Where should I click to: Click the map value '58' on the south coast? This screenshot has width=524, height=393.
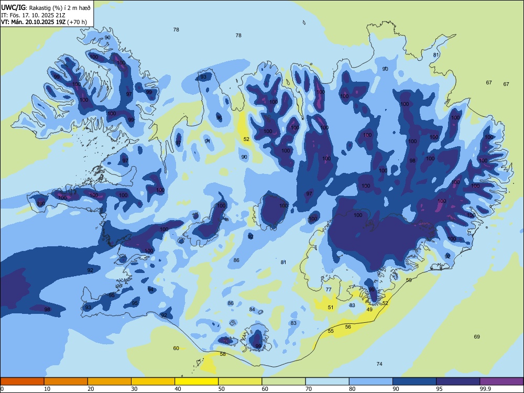point(223,354)
